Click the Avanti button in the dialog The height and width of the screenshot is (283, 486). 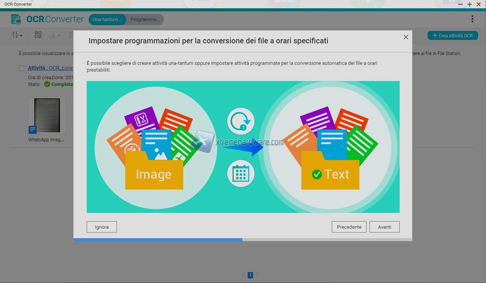tap(384, 227)
